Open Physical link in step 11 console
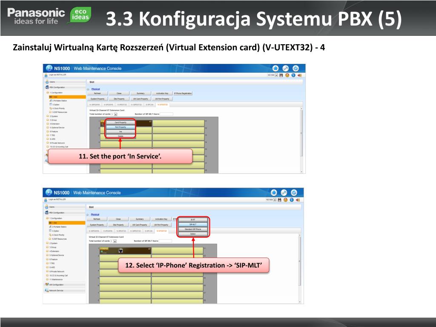Image resolution: width=436 pixels, height=327 pixels. pos(96,89)
